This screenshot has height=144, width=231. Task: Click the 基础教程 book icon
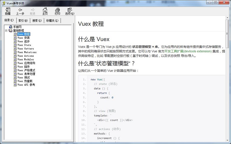click(10, 30)
